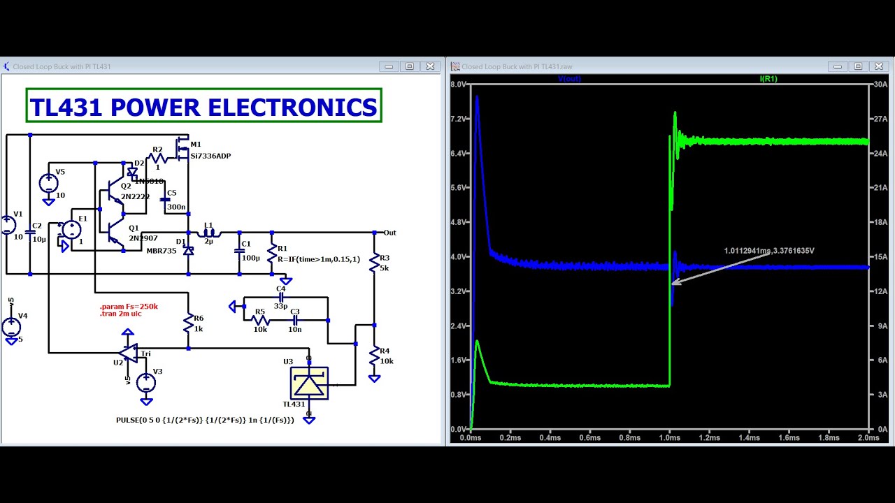Click the R=IF(time>1m,0.15,1) load expression
Viewport: 895px width, 503px height.
pos(319,259)
